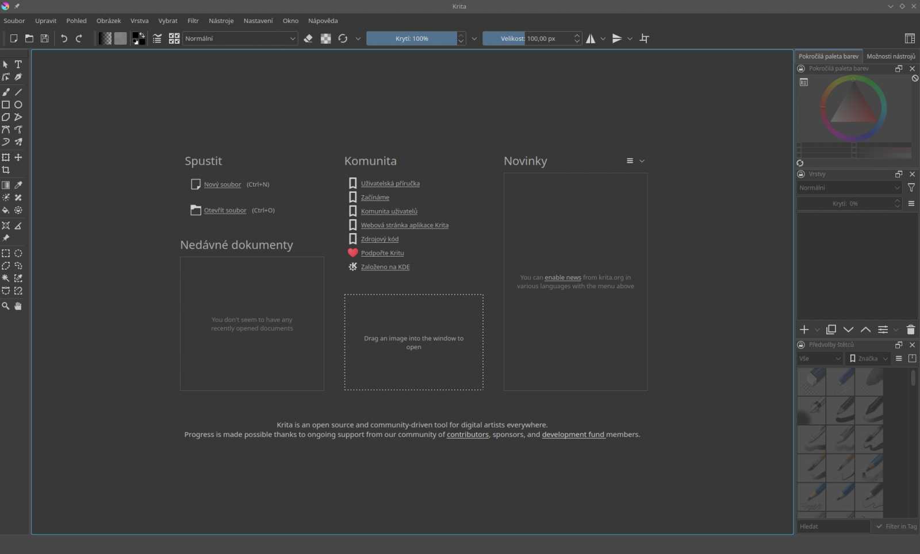Select the Move tool
The width and height of the screenshot is (920, 554).
[x=18, y=157]
